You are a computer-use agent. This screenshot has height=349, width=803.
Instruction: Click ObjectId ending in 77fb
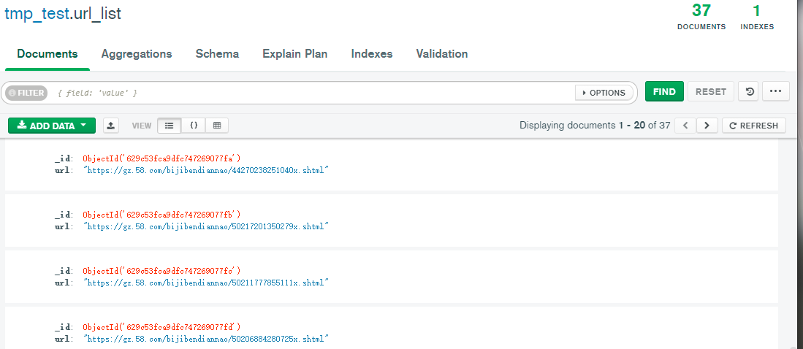(x=161, y=215)
